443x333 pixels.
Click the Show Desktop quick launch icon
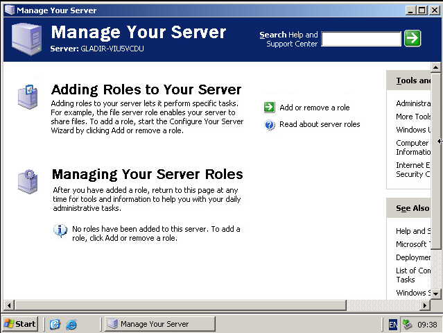(x=55, y=324)
